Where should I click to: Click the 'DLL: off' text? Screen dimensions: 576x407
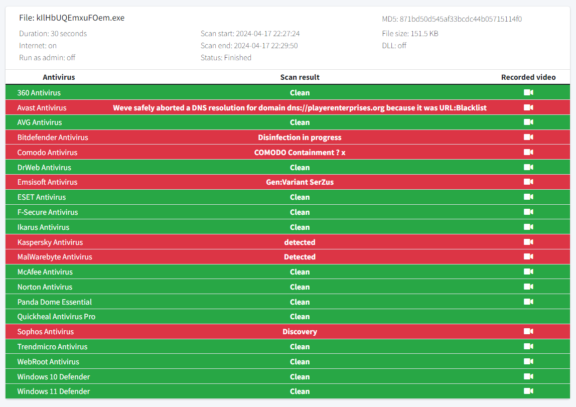click(394, 46)
